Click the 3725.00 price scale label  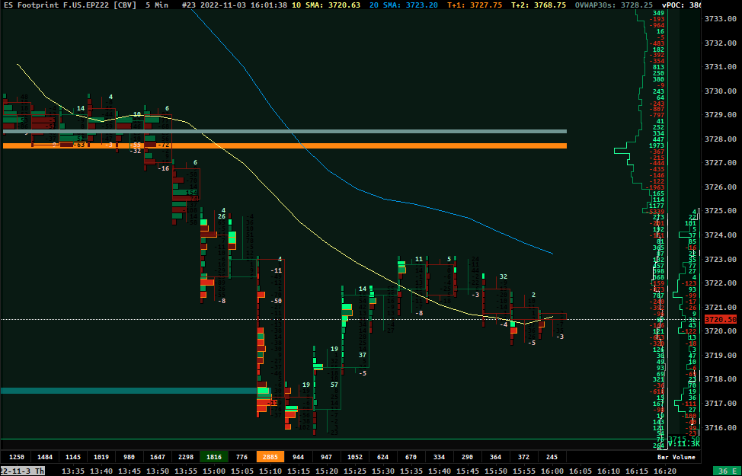coord(720,211)
